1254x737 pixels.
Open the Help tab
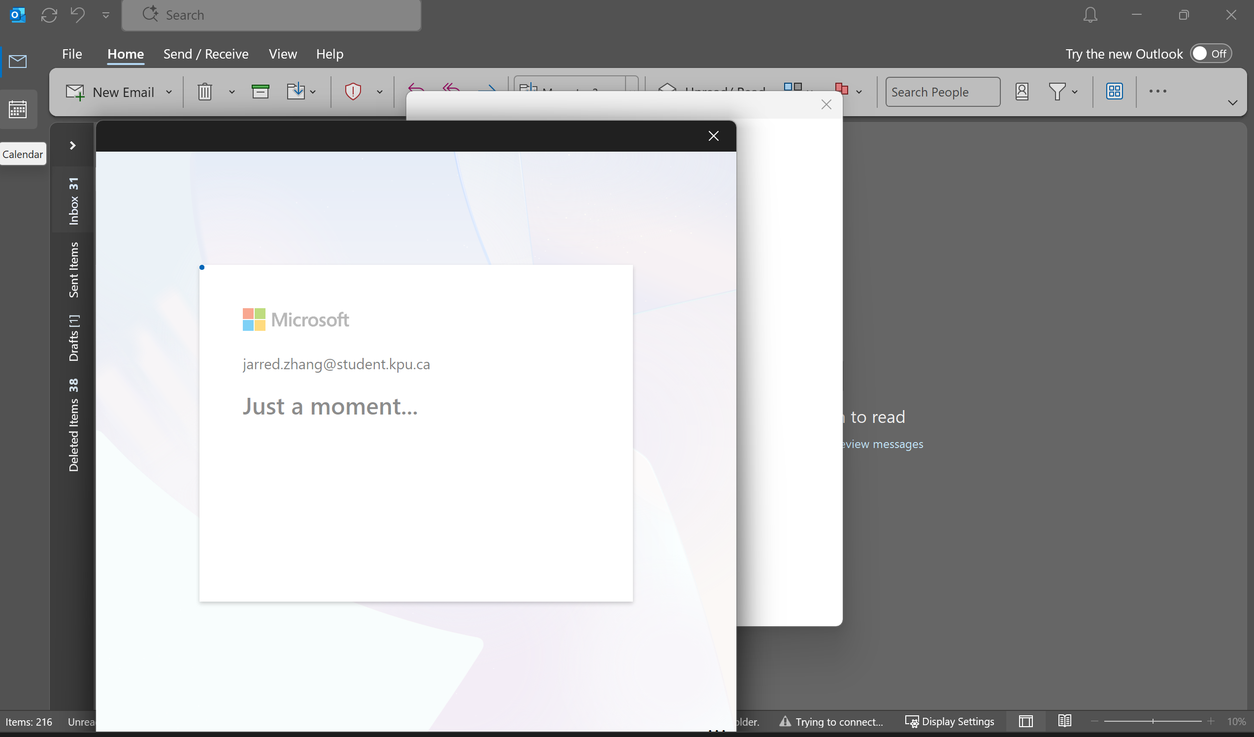click(330, 54)
